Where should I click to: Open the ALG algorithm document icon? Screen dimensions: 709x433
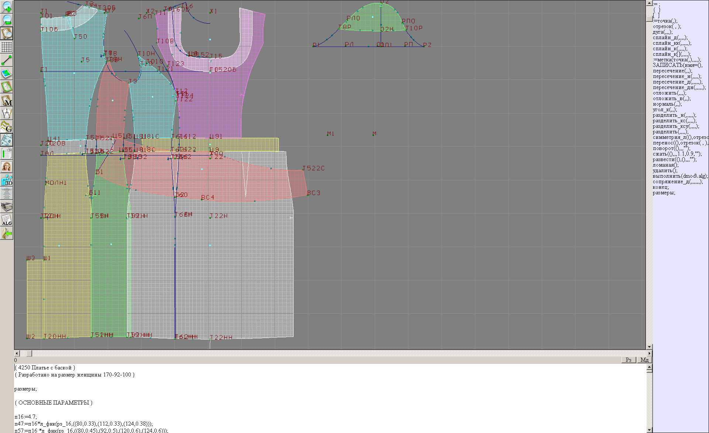point(7,220)
